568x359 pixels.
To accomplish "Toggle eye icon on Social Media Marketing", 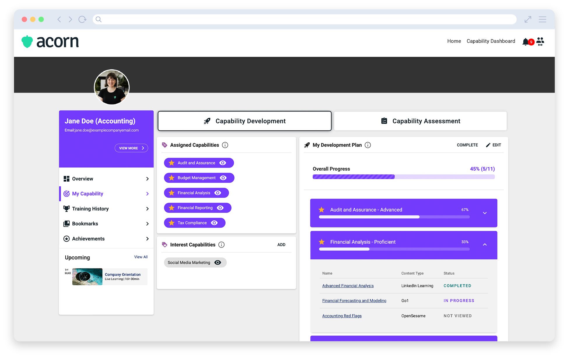I will pyautogui.click(x=218, y=262).
